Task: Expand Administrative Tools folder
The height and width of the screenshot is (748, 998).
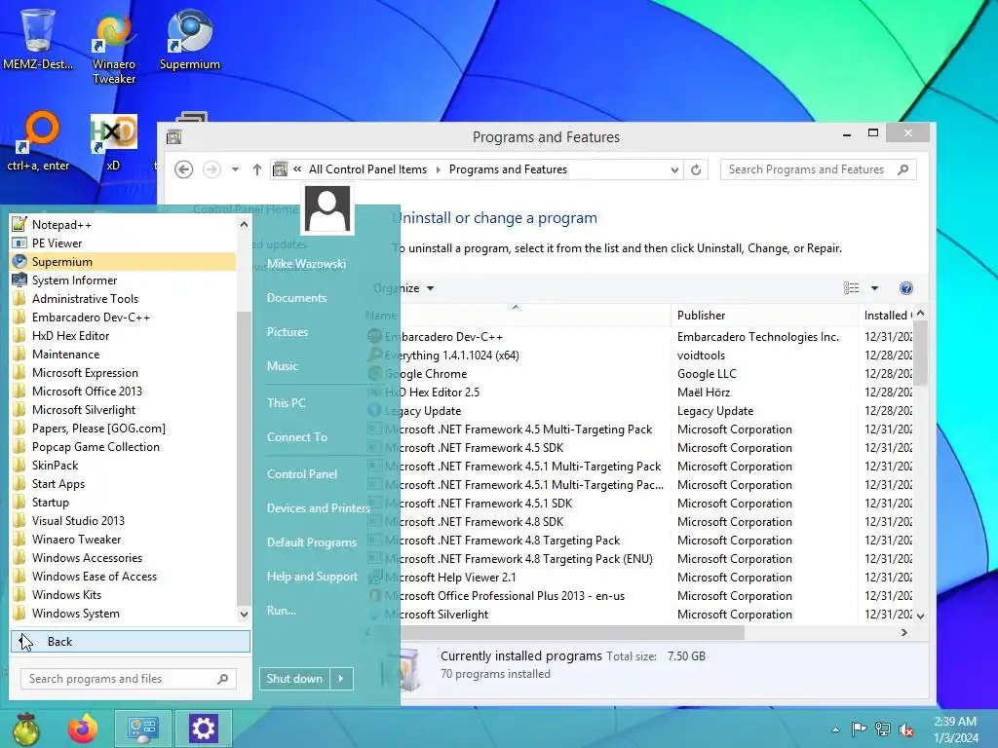Action: (123, 299)
